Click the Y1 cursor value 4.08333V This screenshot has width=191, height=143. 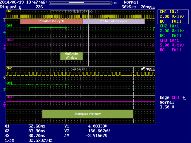point(98,126)
